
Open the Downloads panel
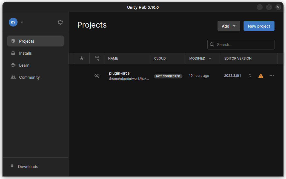click(x=24, y=167)
